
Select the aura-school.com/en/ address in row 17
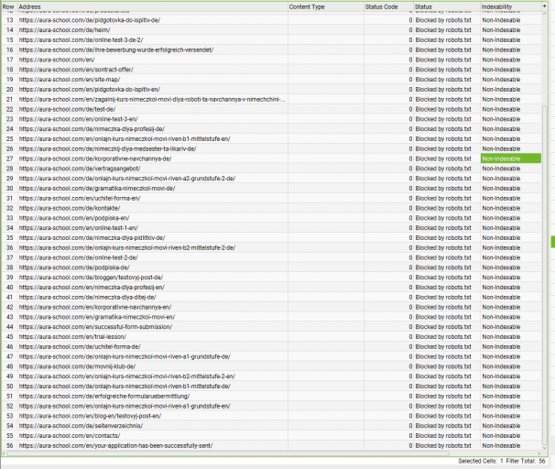[57, 60]
